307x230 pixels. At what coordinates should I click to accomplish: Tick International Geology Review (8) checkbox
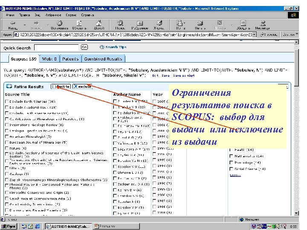coord(7,125)
